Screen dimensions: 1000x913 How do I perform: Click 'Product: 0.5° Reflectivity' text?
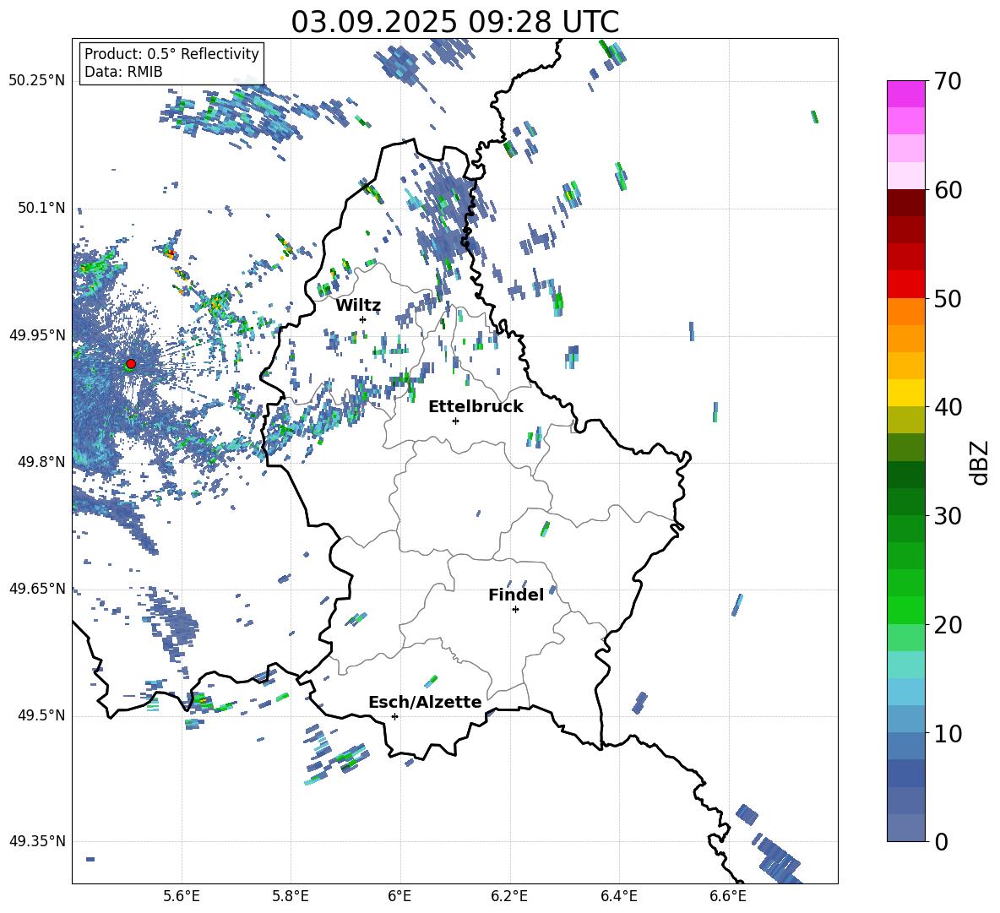171,53
